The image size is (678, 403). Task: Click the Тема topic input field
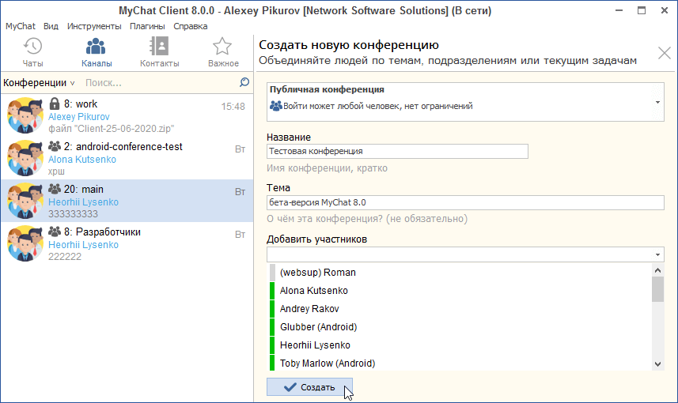[x=465, y=202]
